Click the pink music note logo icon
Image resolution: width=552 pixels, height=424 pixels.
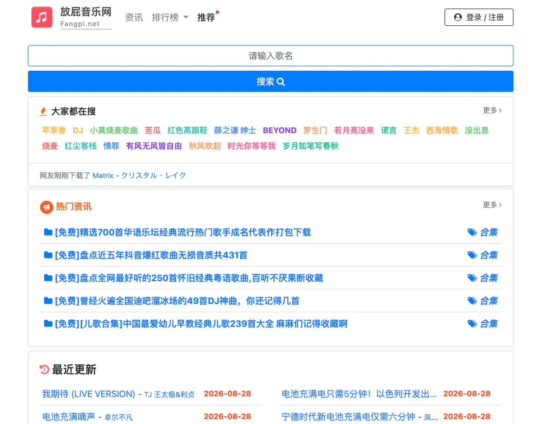pos(42,17)
